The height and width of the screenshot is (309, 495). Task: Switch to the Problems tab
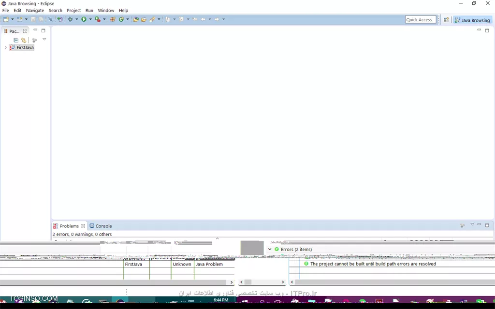coord(69,226)
